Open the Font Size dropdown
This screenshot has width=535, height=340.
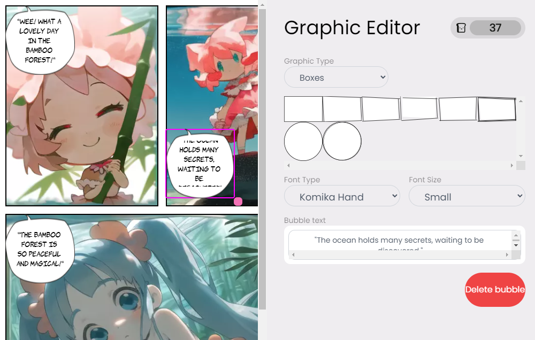tap(467, 197)
